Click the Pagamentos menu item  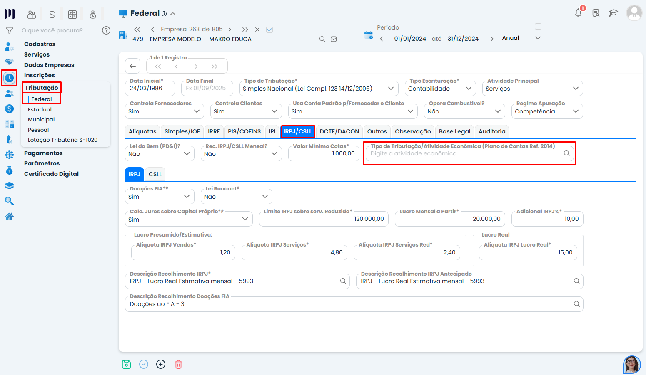43,153
